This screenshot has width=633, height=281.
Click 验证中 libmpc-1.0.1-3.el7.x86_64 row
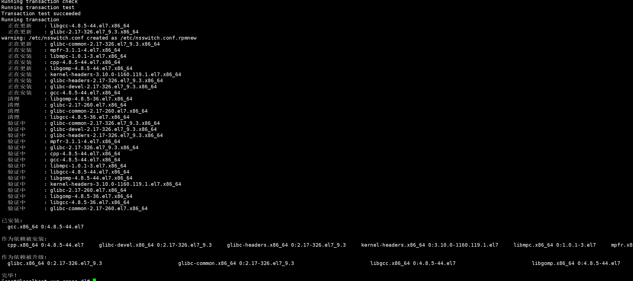[x=67, y=166]
